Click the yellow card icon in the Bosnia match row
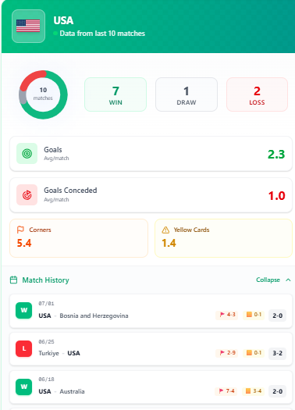 tap(249, 315)
